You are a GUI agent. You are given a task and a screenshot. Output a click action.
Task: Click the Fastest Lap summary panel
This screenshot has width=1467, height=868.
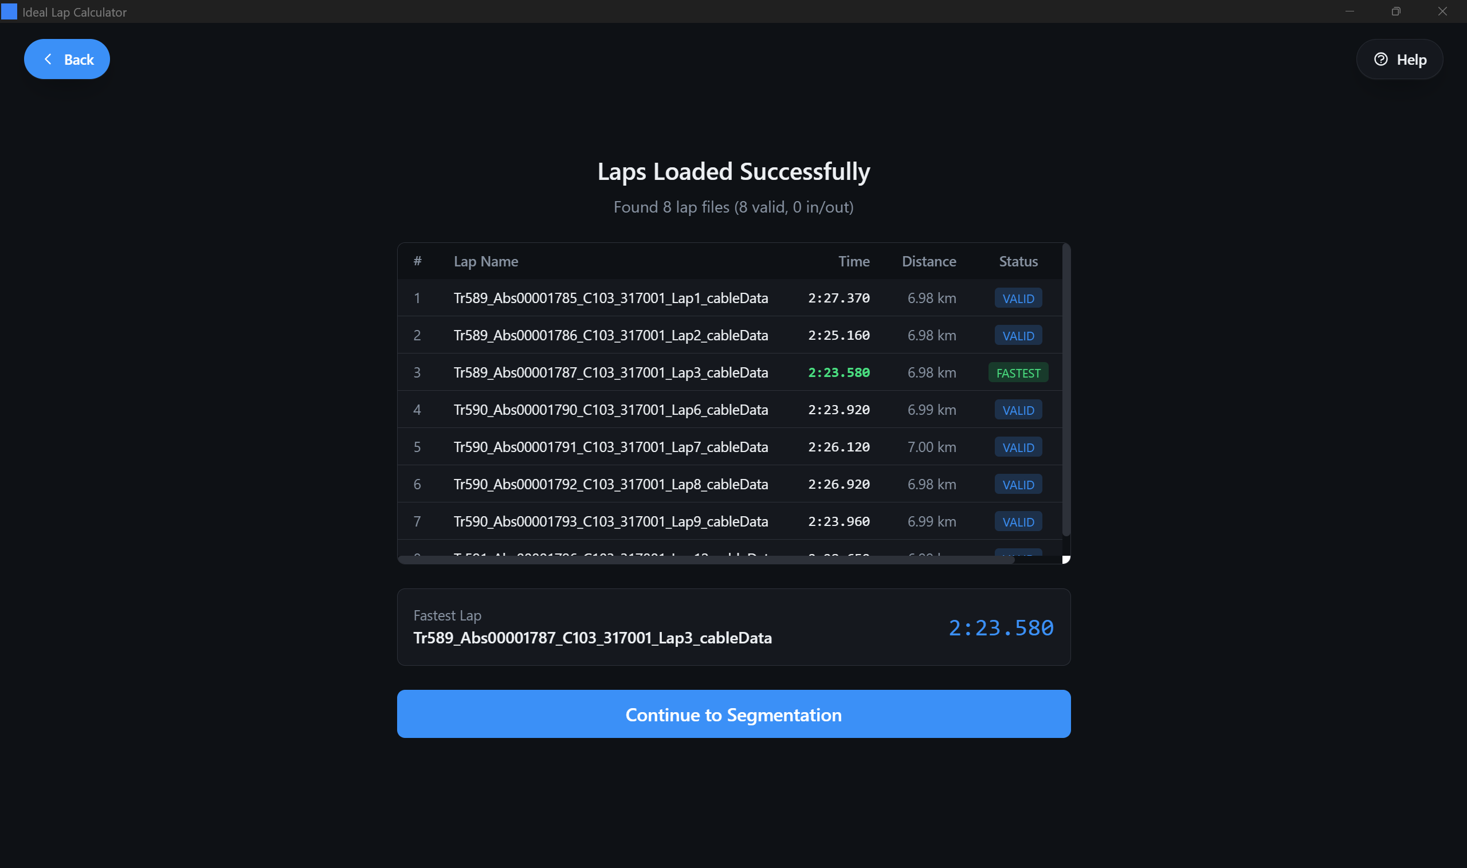pyautogui.click(x=733, y=627)
